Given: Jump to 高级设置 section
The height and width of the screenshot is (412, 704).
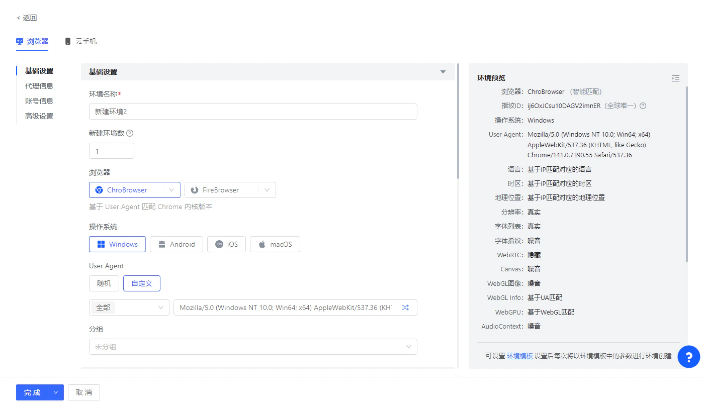Looking at the screenshot, I should (39, 116).
